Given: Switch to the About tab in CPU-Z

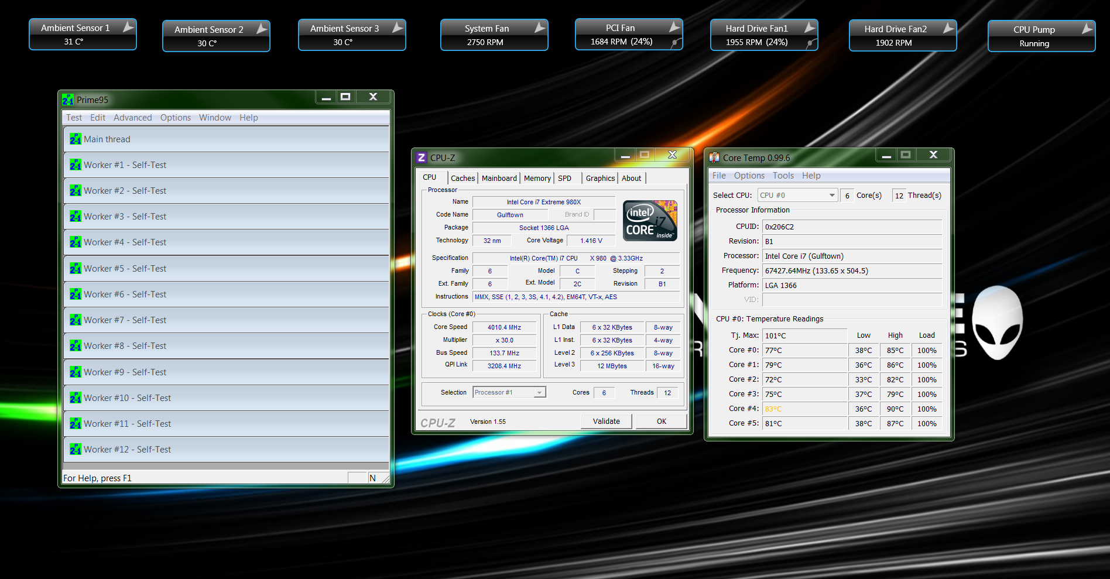Looking at the screenshot, I should coord(632,179).
